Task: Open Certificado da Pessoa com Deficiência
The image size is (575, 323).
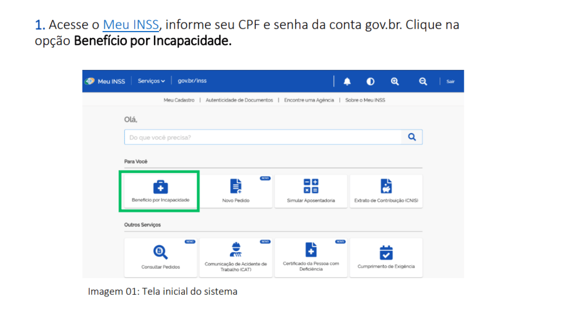Action: (x=311, y=250)
